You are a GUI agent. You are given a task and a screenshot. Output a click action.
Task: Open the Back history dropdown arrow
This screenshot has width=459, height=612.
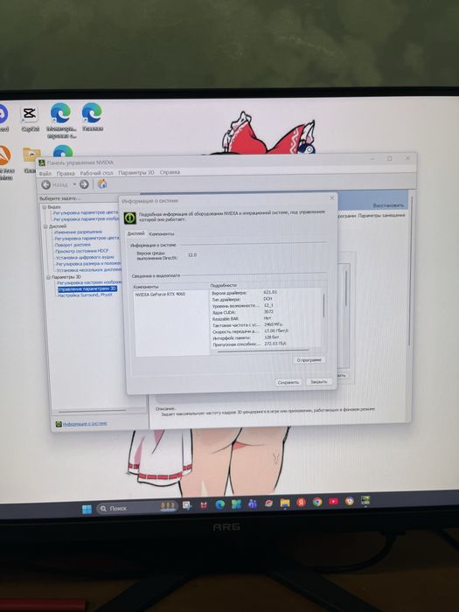coord(74,184)
